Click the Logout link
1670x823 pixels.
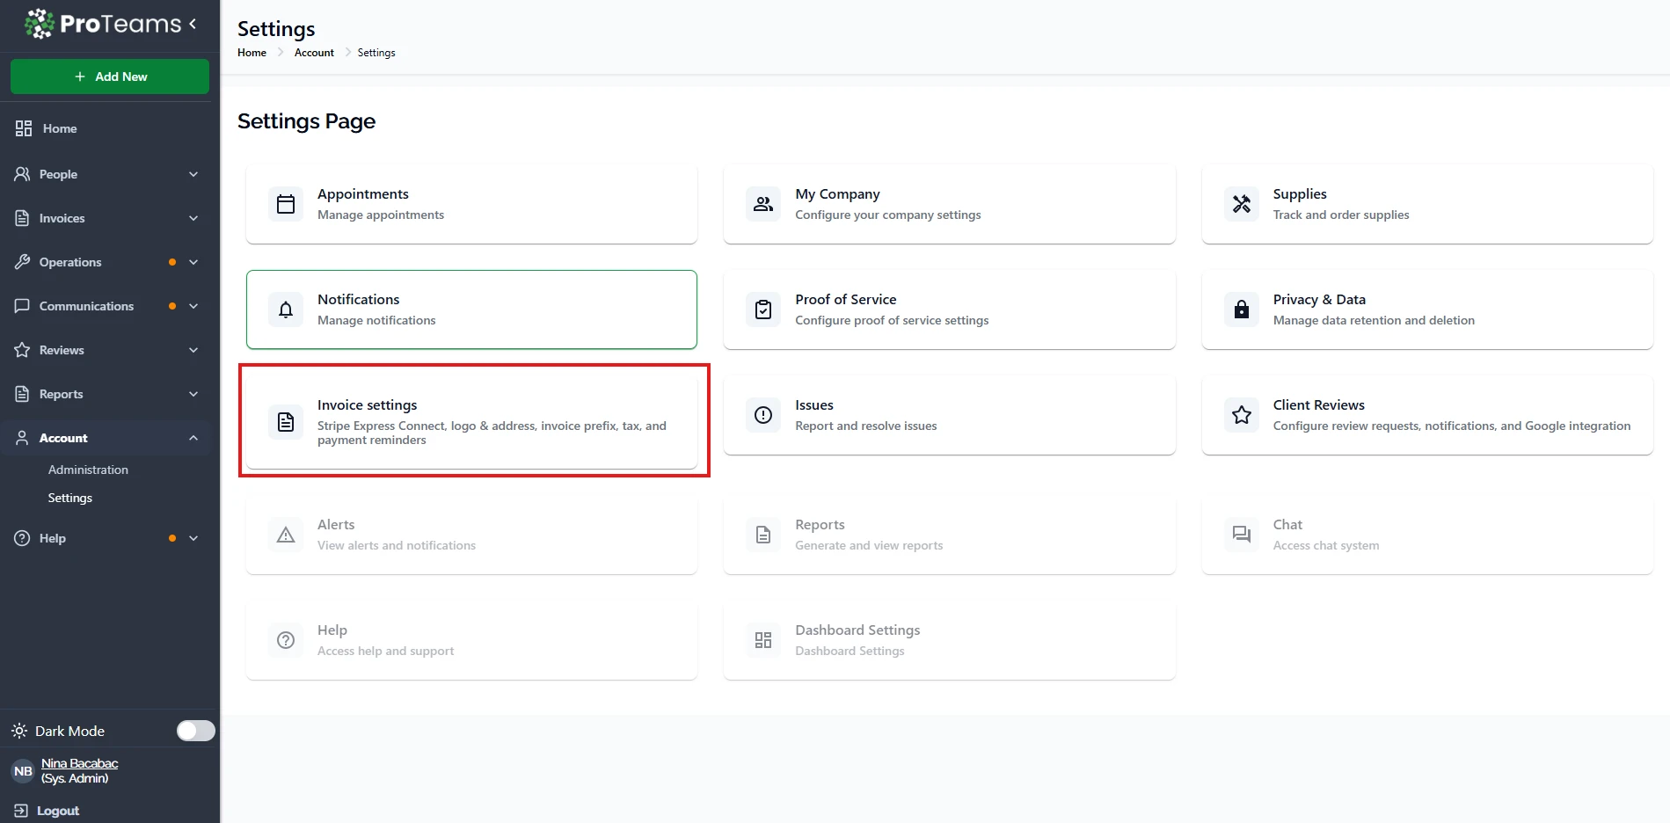tap(57, 811)
